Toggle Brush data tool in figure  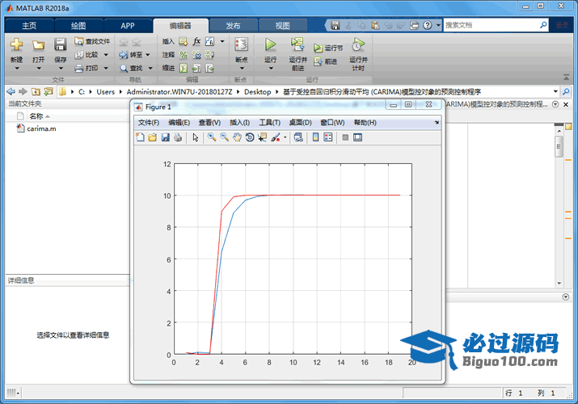[276, 137]
